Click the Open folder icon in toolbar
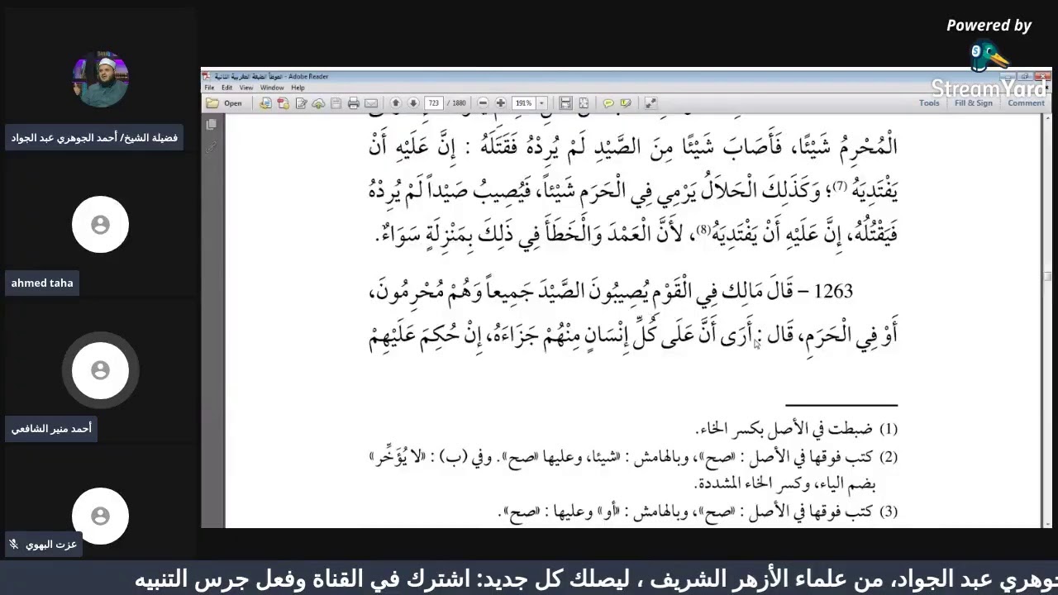This screenshot has width=1058, height=595. pyautogui.click(x=212, y=103)
